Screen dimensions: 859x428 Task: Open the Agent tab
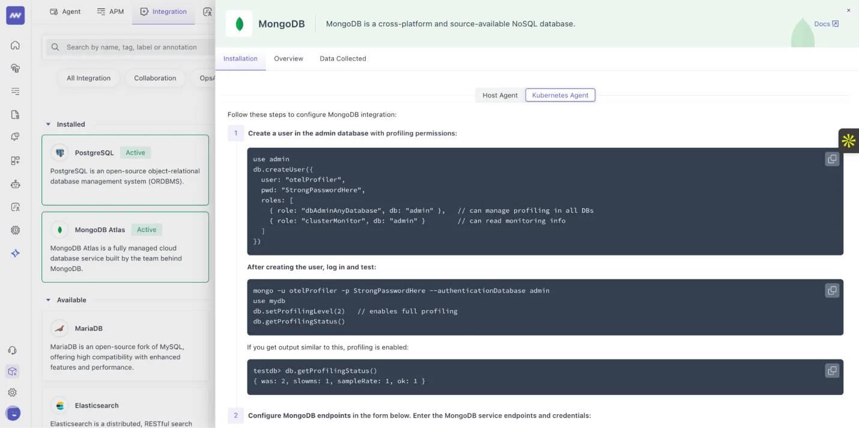(x=65, y=11)
